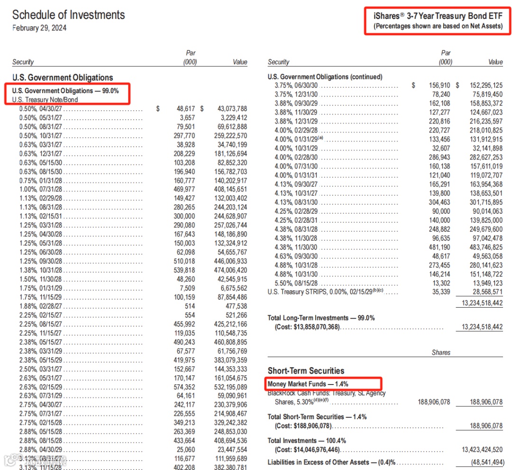This screenshot has height=470, width=512.
Task: Click 'U.S. Government Obligations (continued)' heading
Action: point(325,77)
